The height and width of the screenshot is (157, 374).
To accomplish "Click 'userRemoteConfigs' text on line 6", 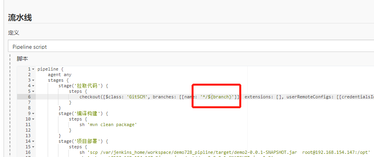I will click(309, 97).
